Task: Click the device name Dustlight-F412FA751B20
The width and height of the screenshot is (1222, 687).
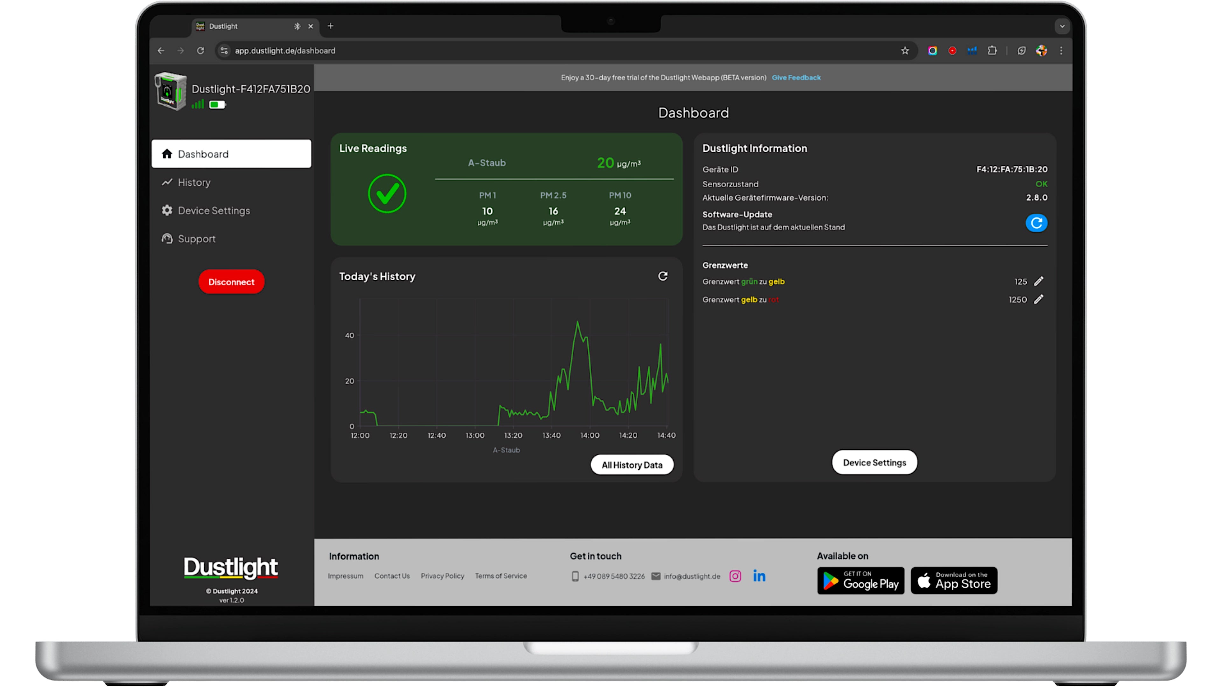Action: point(251,89)
